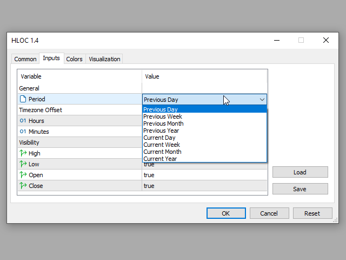This screenshot has height=260, width=346.
Task: Set period to Current Month
Action: tap(204, 152)
